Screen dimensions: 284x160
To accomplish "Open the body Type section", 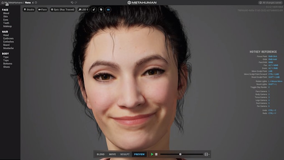I will pyautogui.click(x=6, y=57).
